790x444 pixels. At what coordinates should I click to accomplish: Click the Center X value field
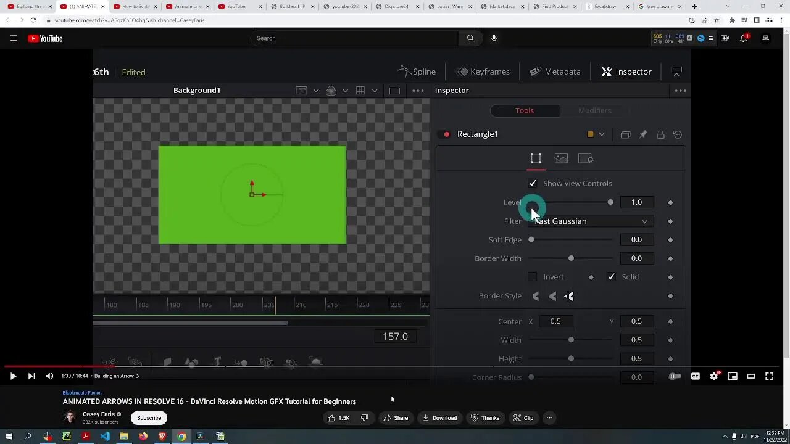[555, 321]
